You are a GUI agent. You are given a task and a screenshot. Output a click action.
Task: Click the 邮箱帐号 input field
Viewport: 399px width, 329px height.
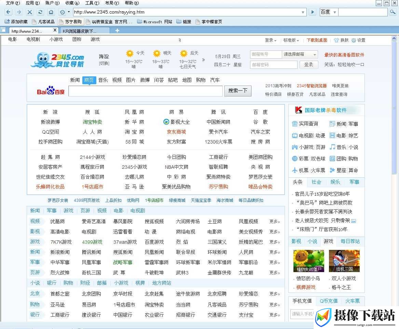[x=266, y=54]
